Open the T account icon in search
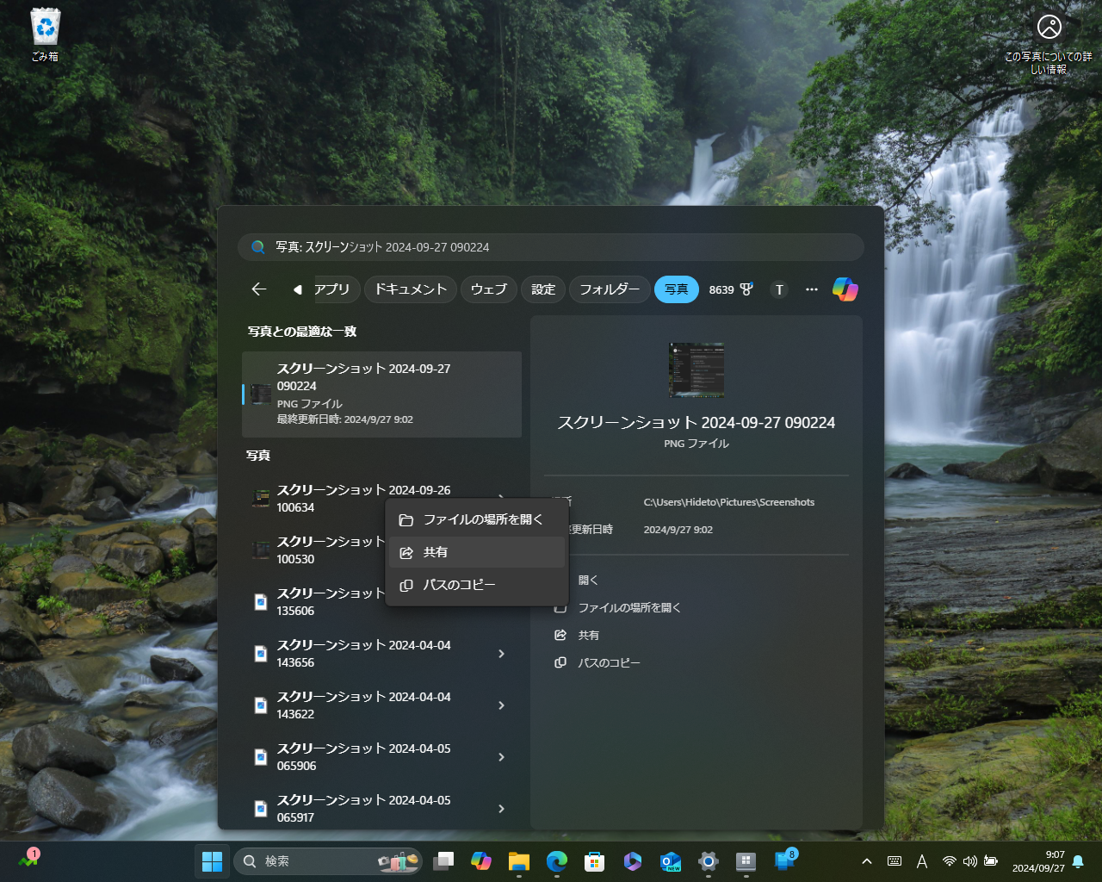This screenshot has width=1102, height=882. coord(779,289)
